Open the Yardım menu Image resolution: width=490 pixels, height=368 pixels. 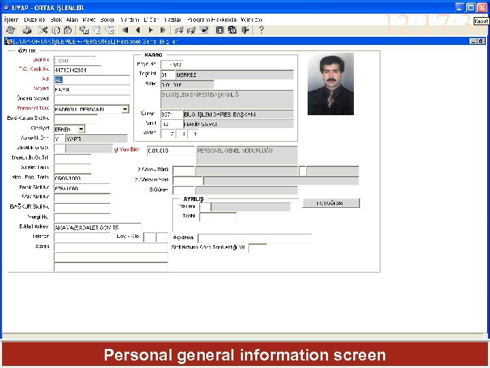tap(129, 20)
